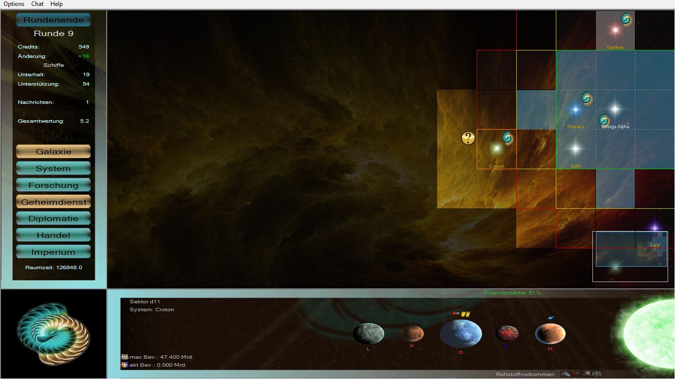Select the fleet icon at Croton

[507, 138]
